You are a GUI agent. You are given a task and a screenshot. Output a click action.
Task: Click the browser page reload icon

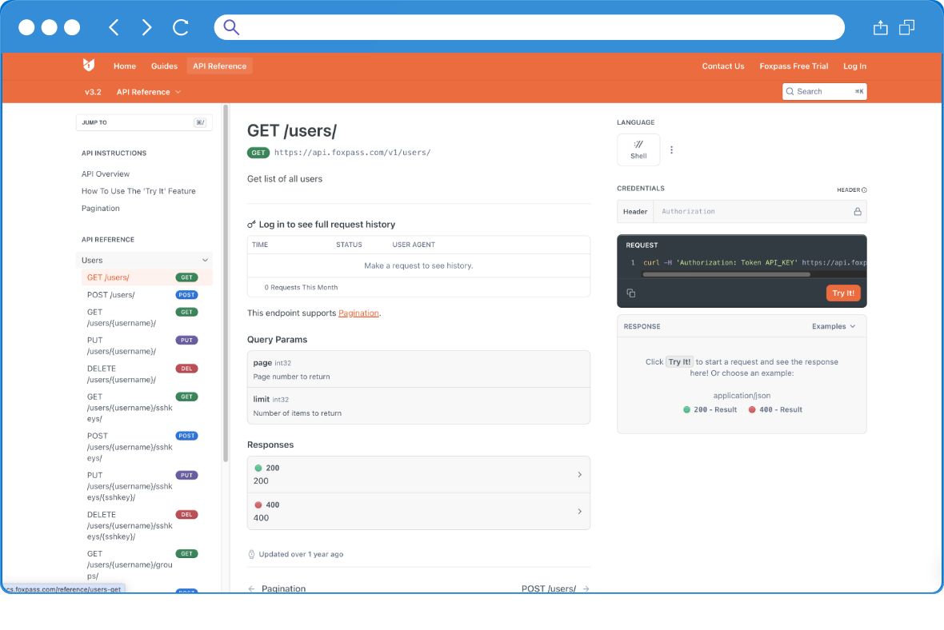pos(181,26)
